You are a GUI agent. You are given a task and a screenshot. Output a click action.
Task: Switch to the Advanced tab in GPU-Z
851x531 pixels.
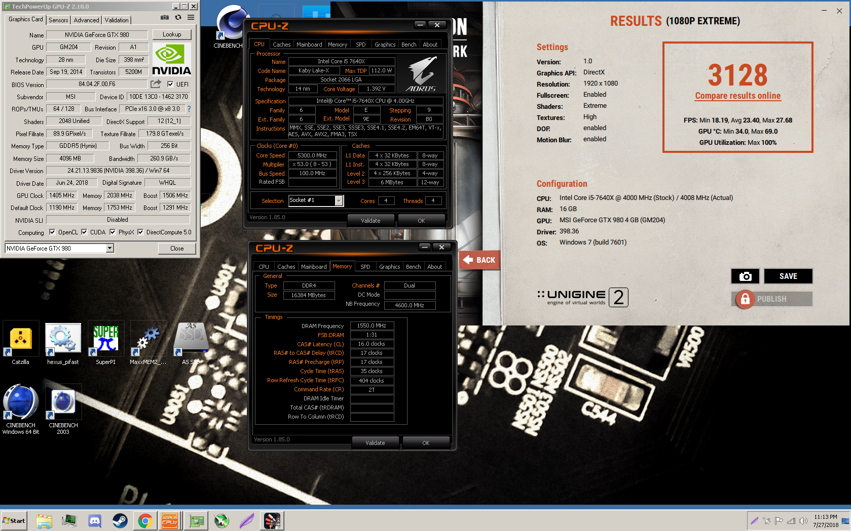coord(86,20)
